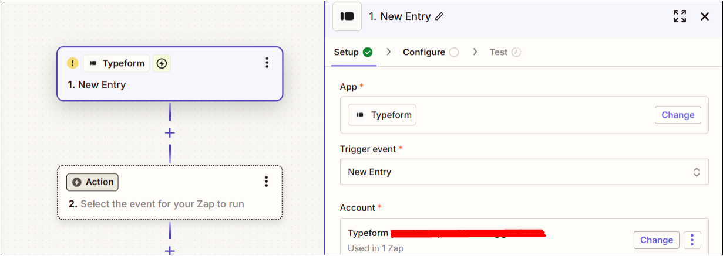Open three-dot menu on New Entry step
The height and width of the screenshot is (256, 723).
pos(267,63)
